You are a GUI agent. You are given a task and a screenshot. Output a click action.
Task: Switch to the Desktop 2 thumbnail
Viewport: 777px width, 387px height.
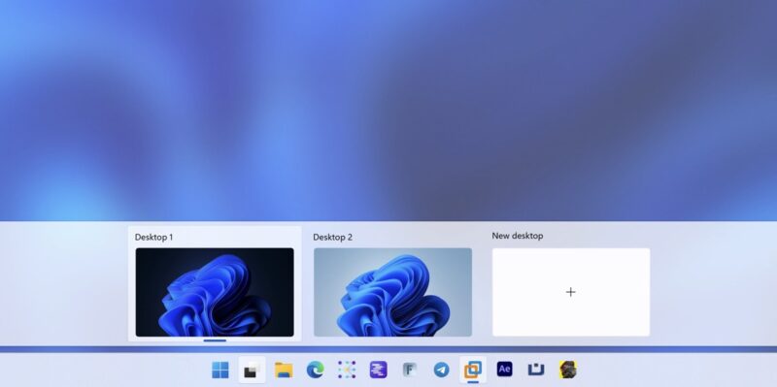point(392,292)
